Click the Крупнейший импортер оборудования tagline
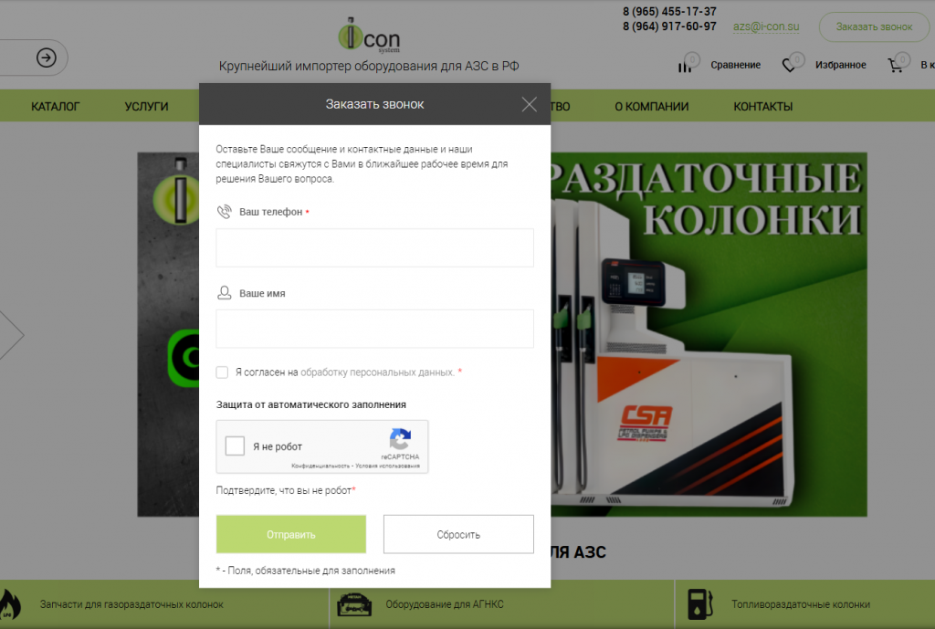Image resolution: width=935 pixels, height=629 pixels. 369,66
